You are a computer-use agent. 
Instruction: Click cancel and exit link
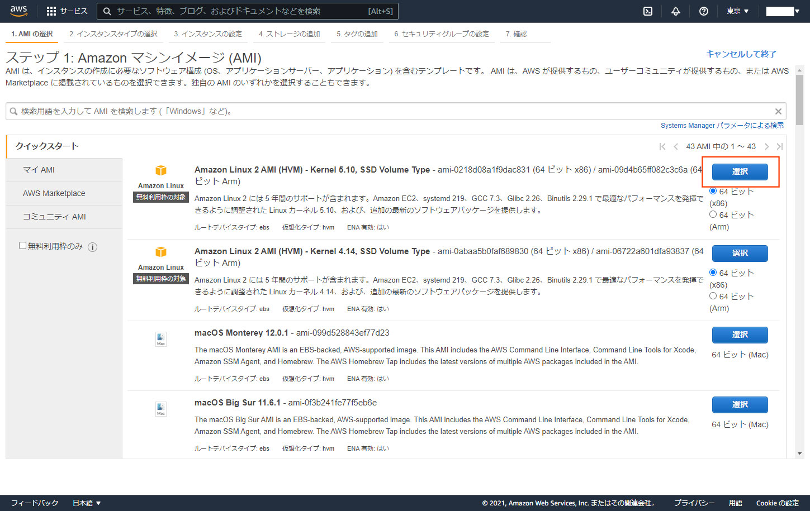coord(741,54)
